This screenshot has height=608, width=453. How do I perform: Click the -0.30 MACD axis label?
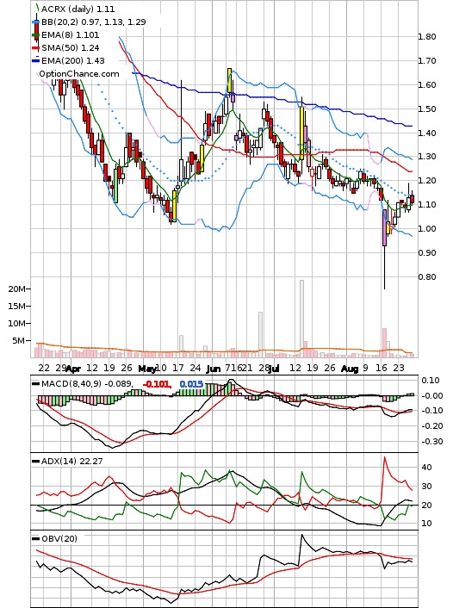pos(432,442)
